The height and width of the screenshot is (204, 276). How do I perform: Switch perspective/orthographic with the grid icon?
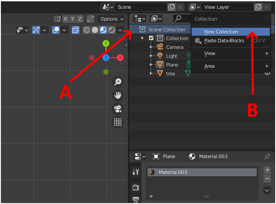tap(118, 122)
